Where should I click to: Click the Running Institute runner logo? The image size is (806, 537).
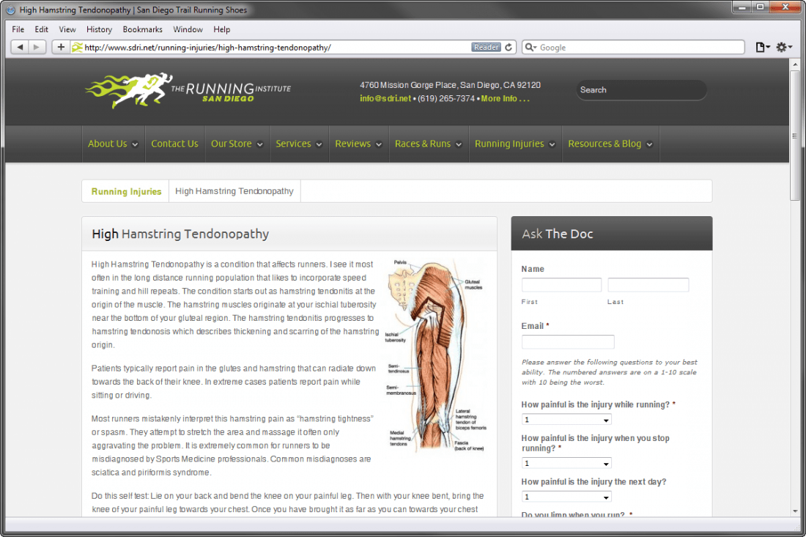click(x=188, y=90)
